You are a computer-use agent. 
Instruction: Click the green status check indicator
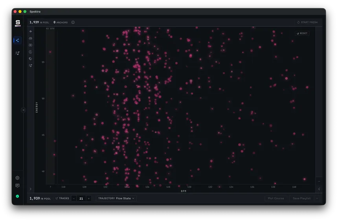coord(17,196)
